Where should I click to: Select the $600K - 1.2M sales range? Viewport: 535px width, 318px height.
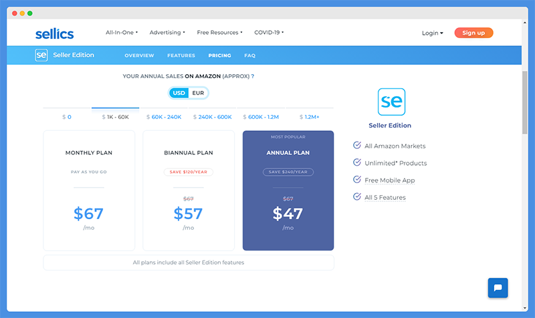pyautogui.click(x=261, y=117)
